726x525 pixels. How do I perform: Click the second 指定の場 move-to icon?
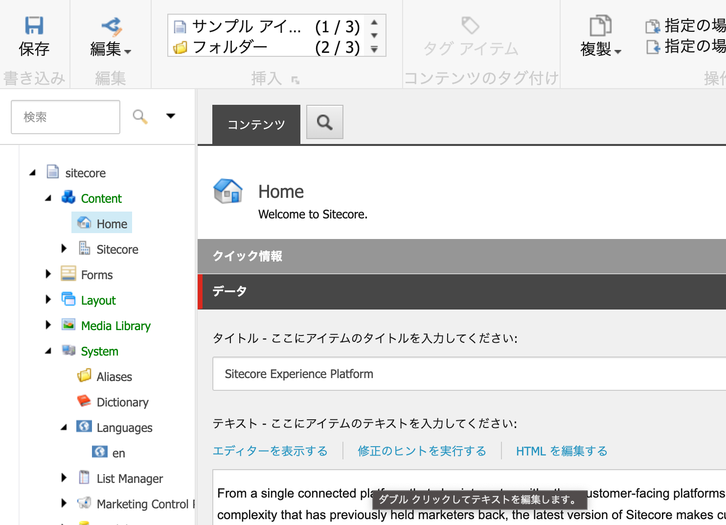(653, 47)
